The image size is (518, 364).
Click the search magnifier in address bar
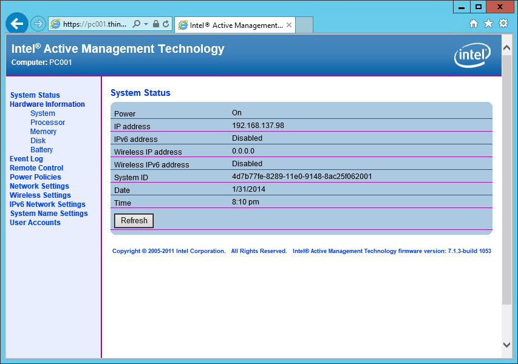tap(136, 24)
